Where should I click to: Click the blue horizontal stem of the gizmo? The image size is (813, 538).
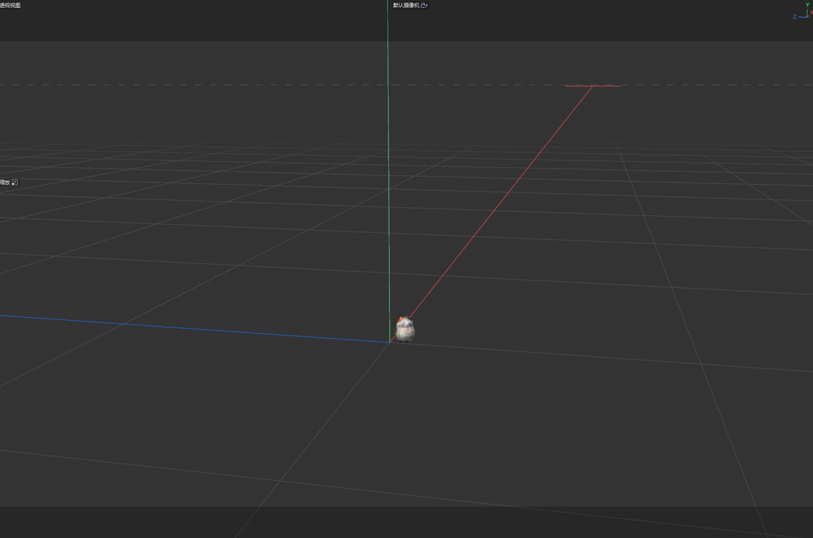[802, 17]
